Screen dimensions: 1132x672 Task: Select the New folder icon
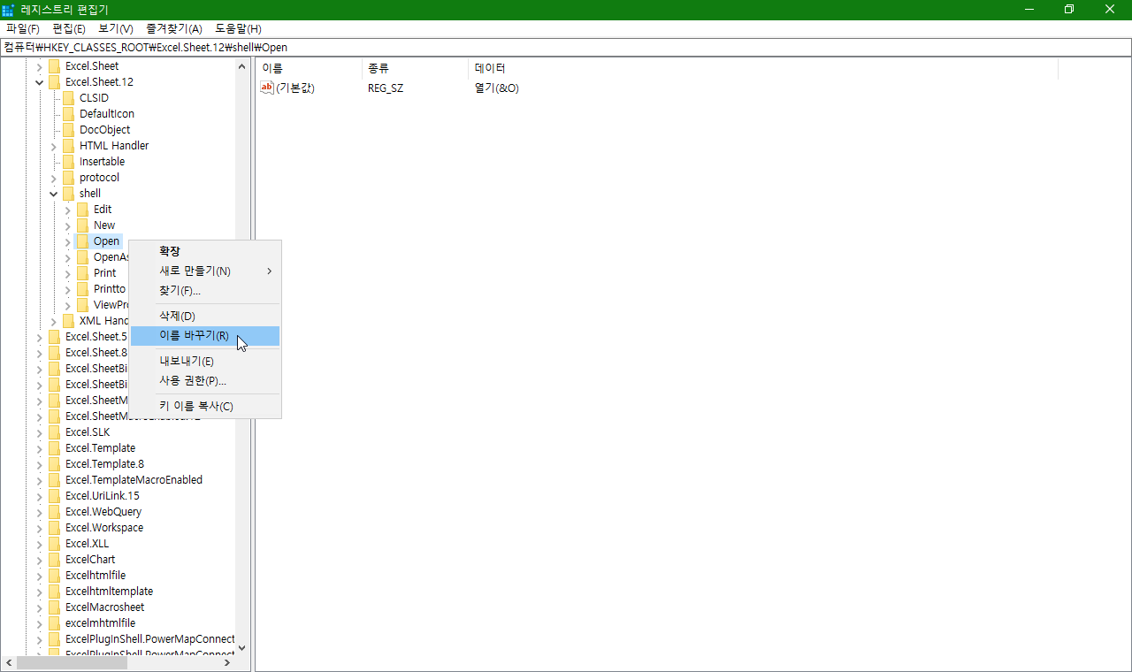(82, 225)
